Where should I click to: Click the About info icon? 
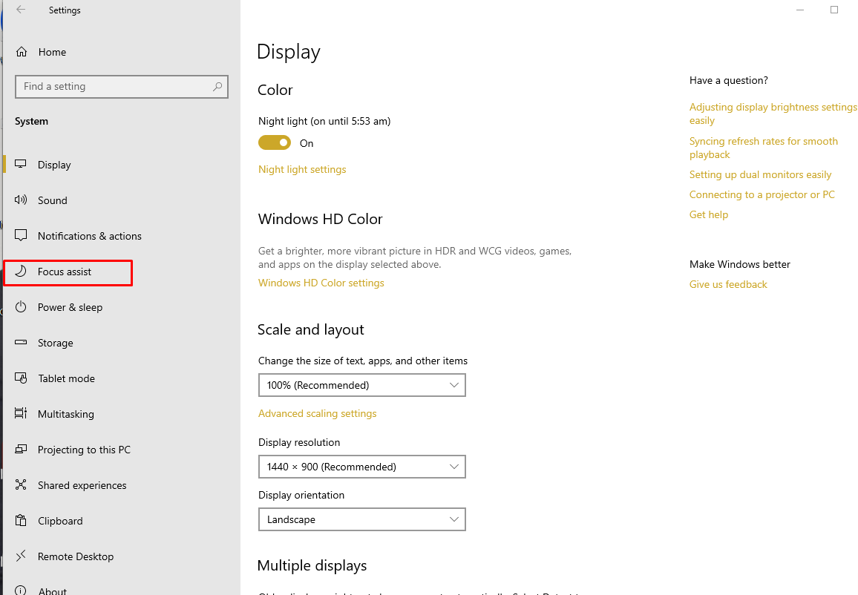pos(21,591)
